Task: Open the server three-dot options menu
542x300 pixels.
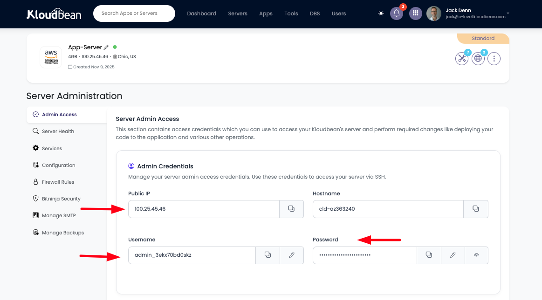Action: click(x=494, y=59)
